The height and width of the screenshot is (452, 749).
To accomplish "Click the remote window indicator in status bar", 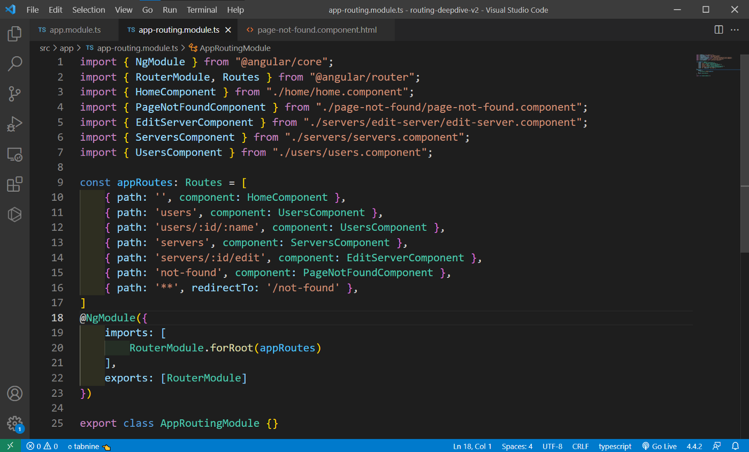I will click(x=11, y=446).
